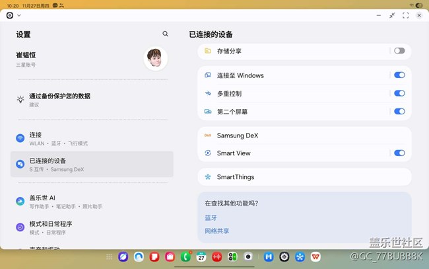Toggle the 存储分享 switch
The height and width of the screenshot is (269, 429).
pos(399,51)
